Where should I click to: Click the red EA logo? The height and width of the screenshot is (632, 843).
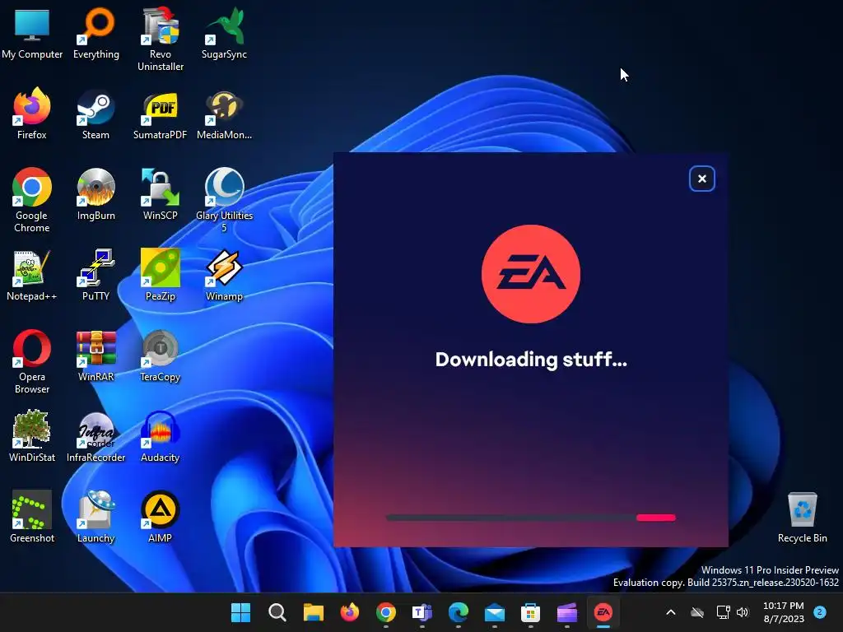(x=531, y=273)
